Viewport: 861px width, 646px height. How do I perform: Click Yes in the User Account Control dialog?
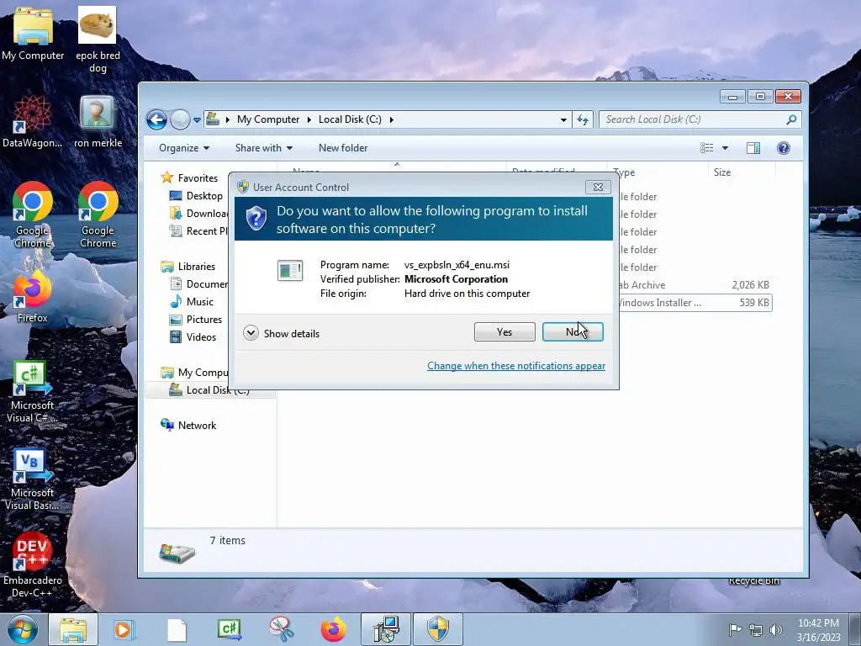504,331
